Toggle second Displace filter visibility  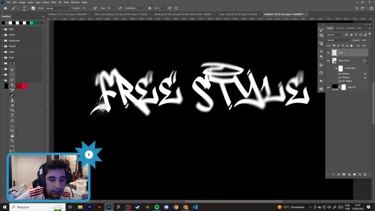pos(340,77)
